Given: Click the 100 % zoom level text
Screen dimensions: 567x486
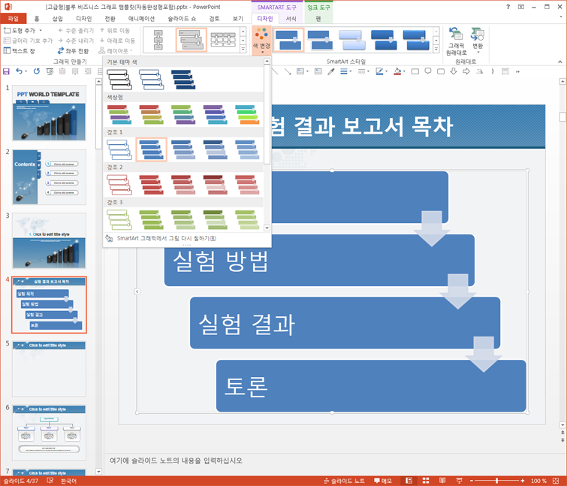Looking at the screenshot, I should pos(538,481).
